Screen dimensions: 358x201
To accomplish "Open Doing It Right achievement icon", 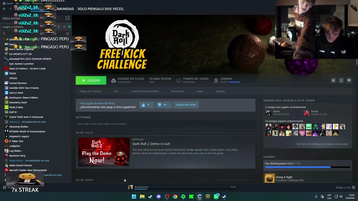I will pos(270,178).
